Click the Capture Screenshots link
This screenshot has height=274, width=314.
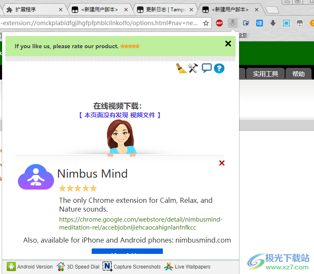[132, 266]
